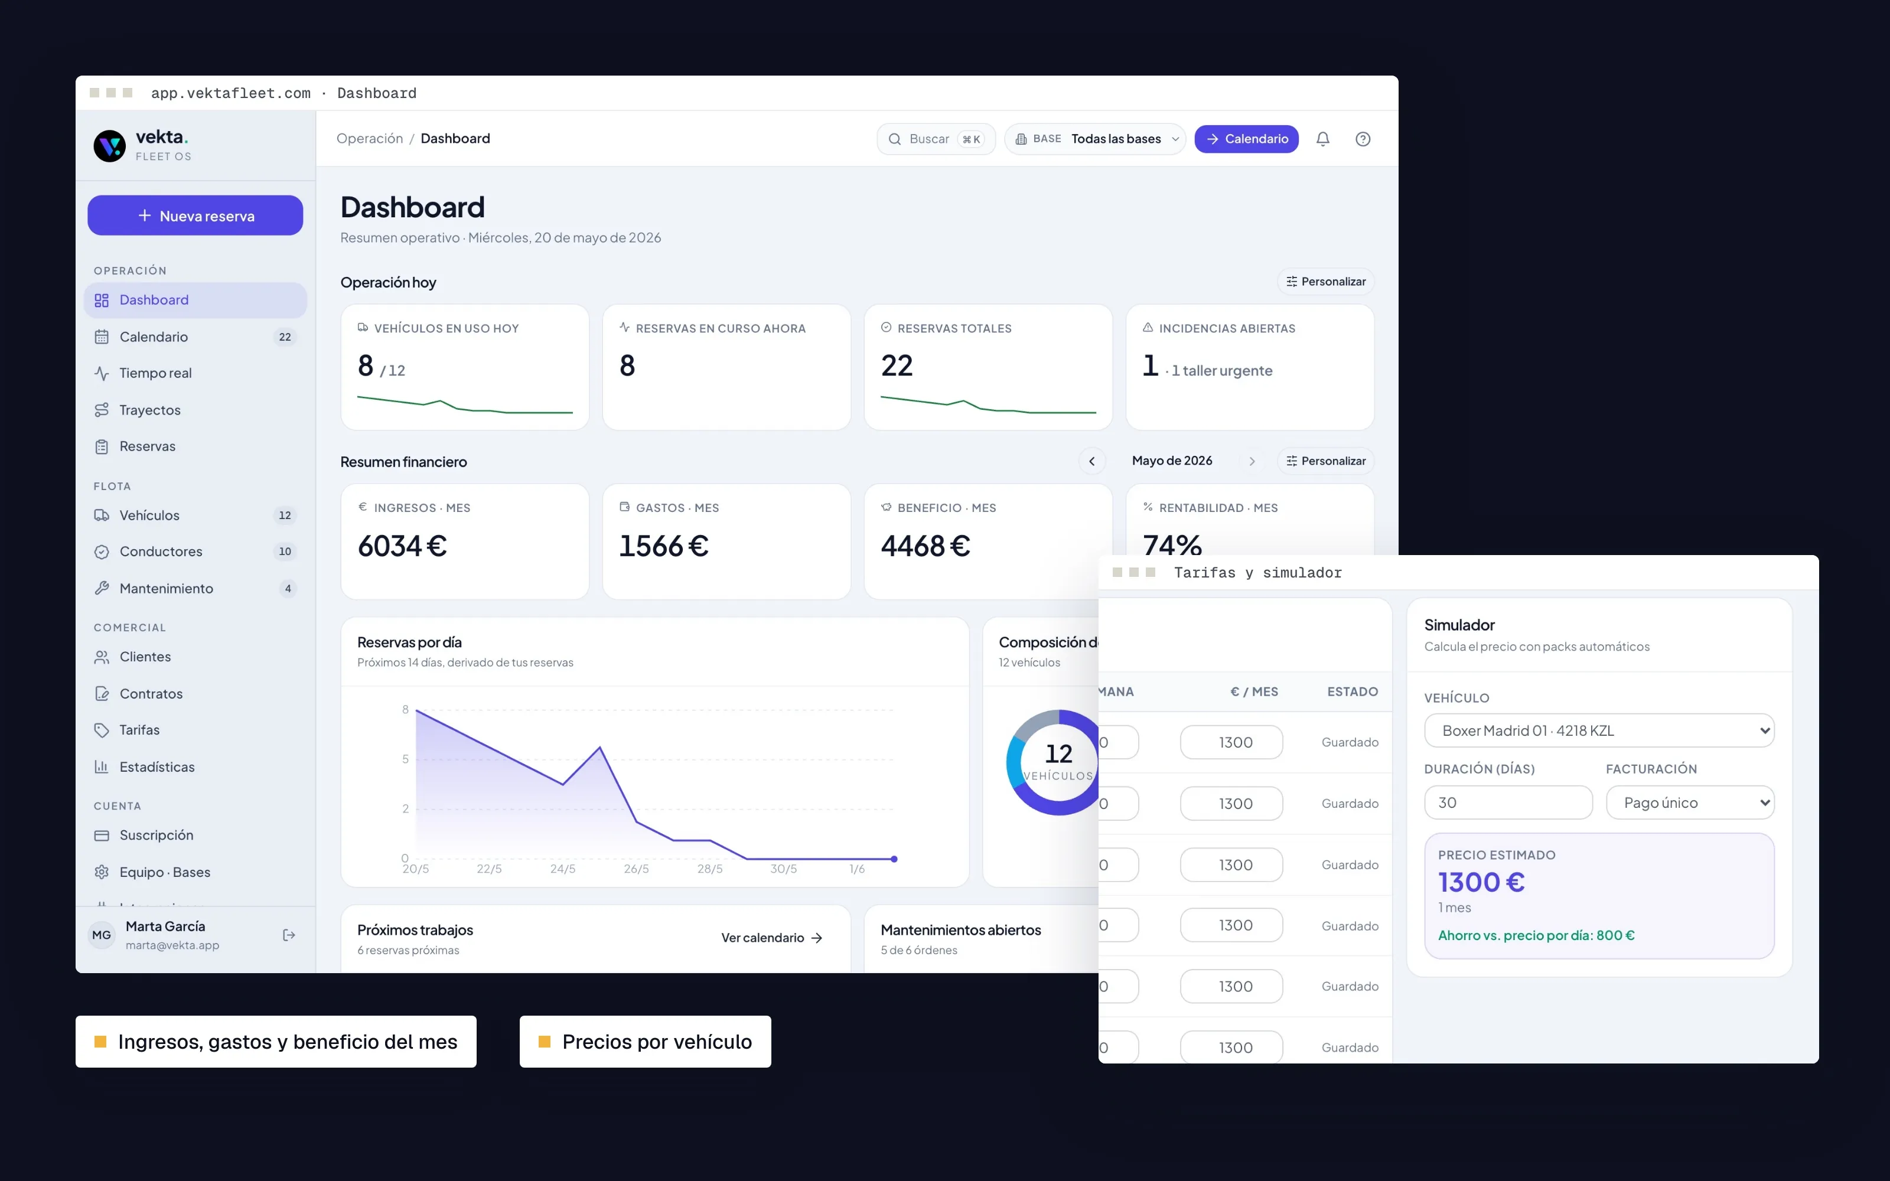Click the blue Calendario button in header

coord(1246,139)
